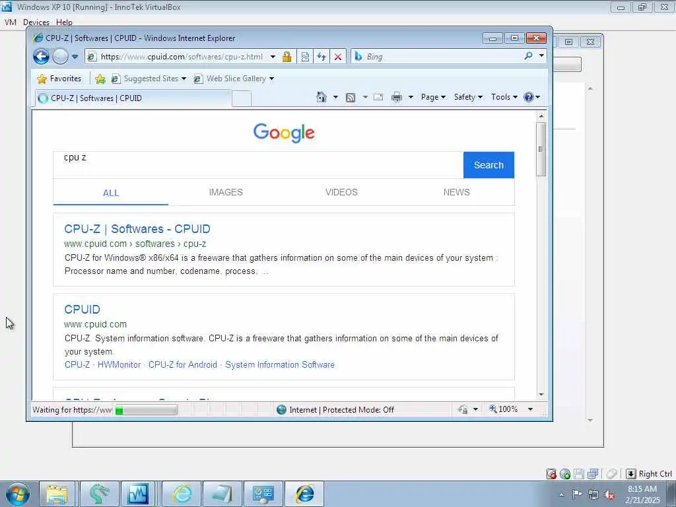Open Windows Explorer folder taskbar icon
The width and height of the screenshot is (676, 507).
coord(57,494)
